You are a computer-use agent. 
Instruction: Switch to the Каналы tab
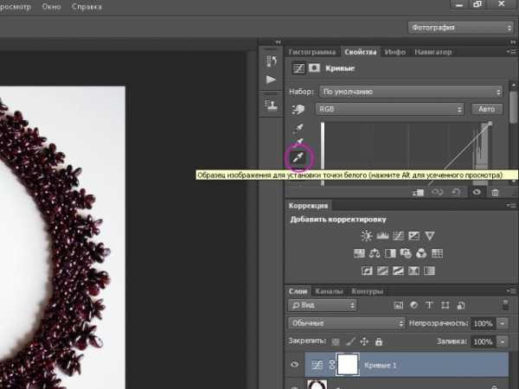[329, 291]
